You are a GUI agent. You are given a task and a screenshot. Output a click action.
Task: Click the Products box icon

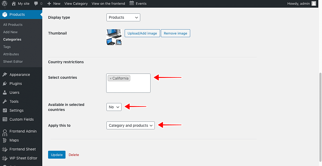(5, 14)
